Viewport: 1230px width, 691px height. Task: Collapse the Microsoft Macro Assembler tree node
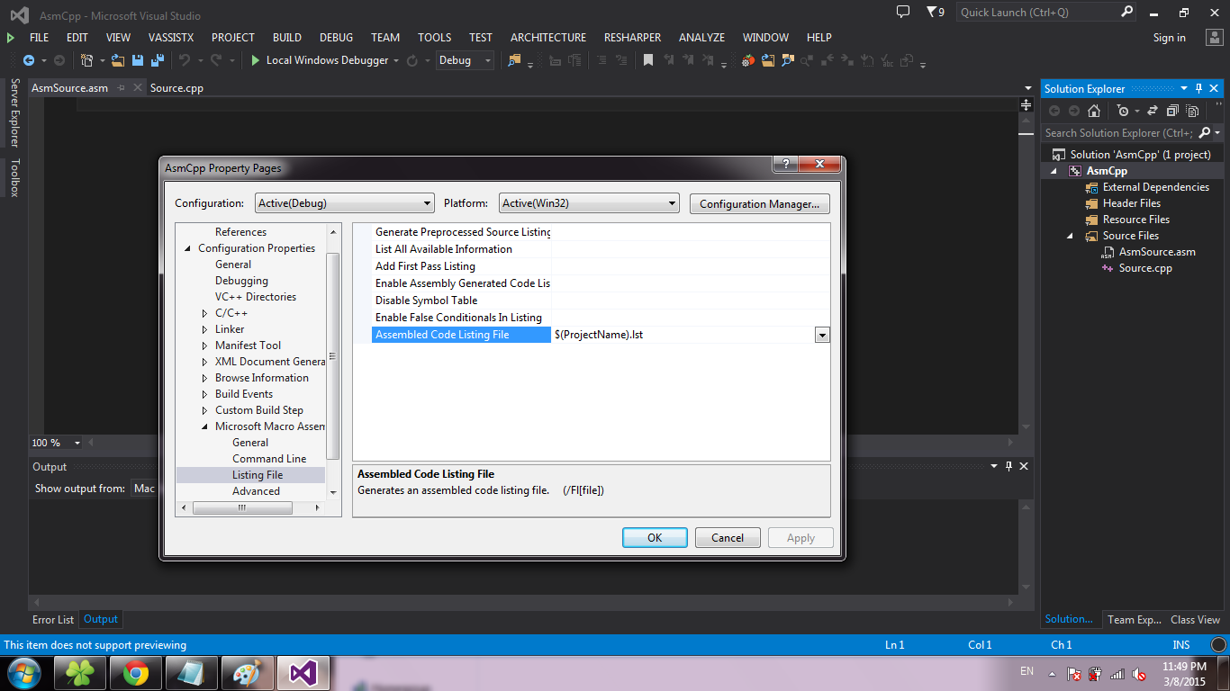pyautogui.click(x=205, y=426)
